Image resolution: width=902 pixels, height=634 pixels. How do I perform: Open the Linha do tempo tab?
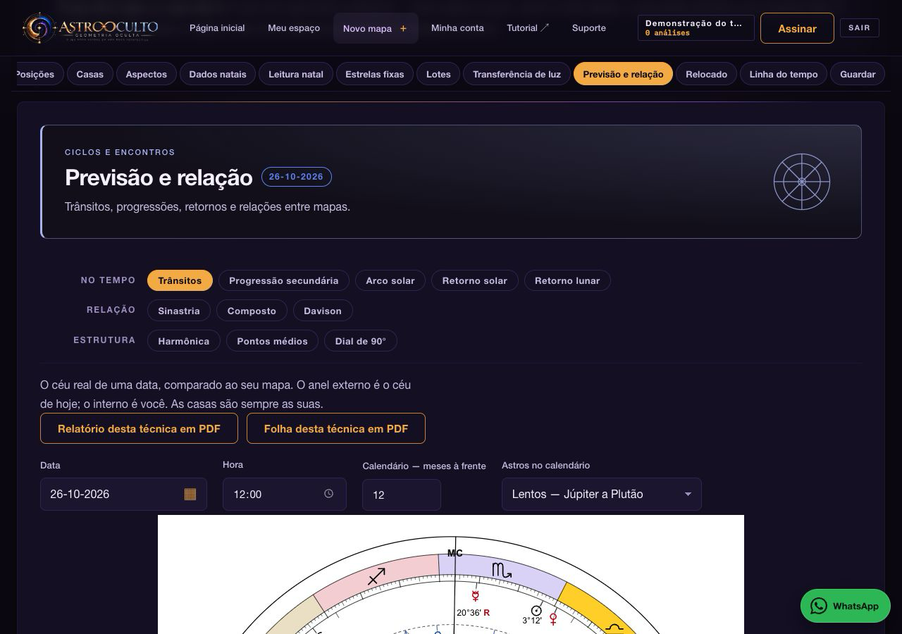click(784, 74)
